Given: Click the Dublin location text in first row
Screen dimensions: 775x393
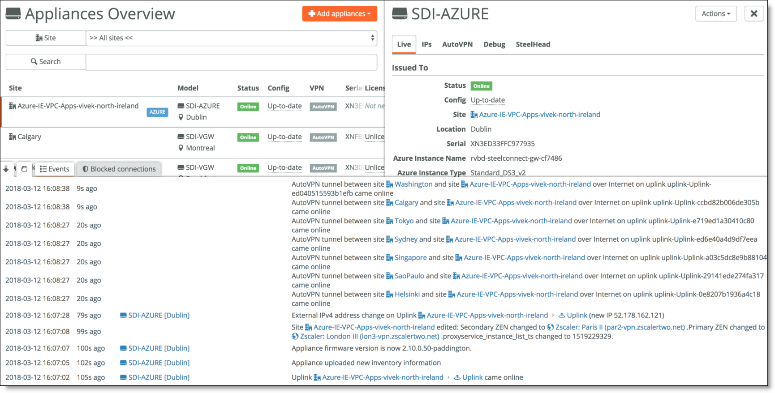Looking at the screenshot, I should click(196, 117).
